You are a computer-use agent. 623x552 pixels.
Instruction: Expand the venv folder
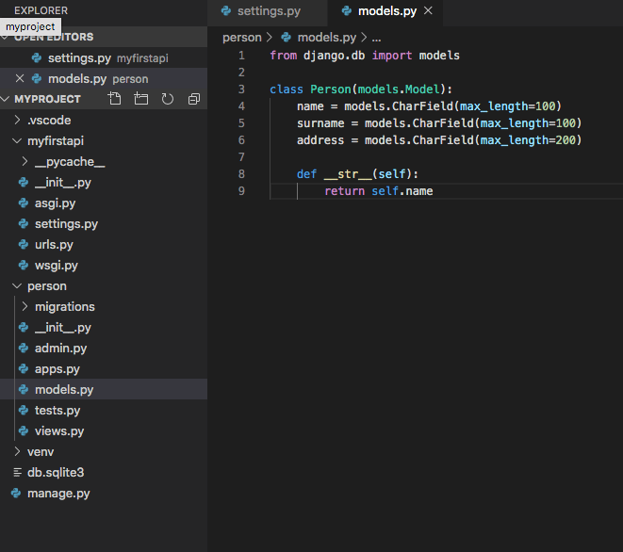[17, 451]
